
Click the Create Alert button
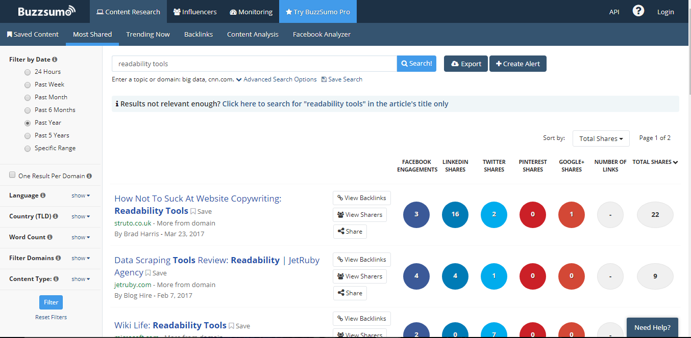click(x=518, y=64)
